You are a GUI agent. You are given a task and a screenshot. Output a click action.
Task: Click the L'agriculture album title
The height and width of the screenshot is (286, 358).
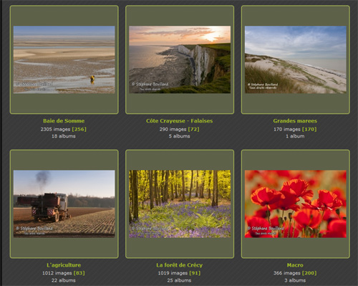pyautogui.click(x=64, y=265)
